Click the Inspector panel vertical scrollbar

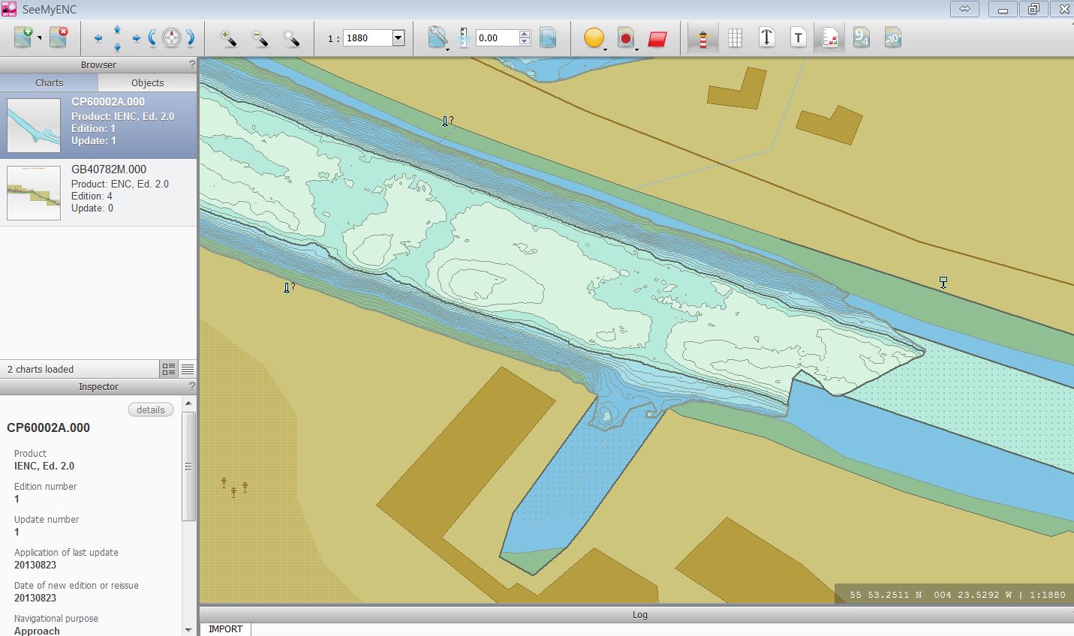click(x=188, y=465)
